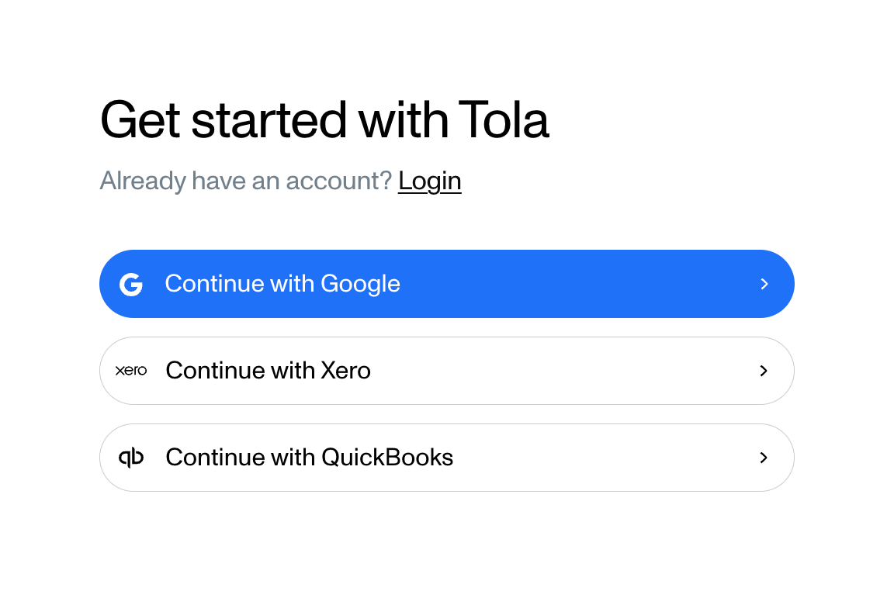This screenshot has height=591, width=894.
Task: Click the "Already have an account?" text
Action: [x=245, y=180]
